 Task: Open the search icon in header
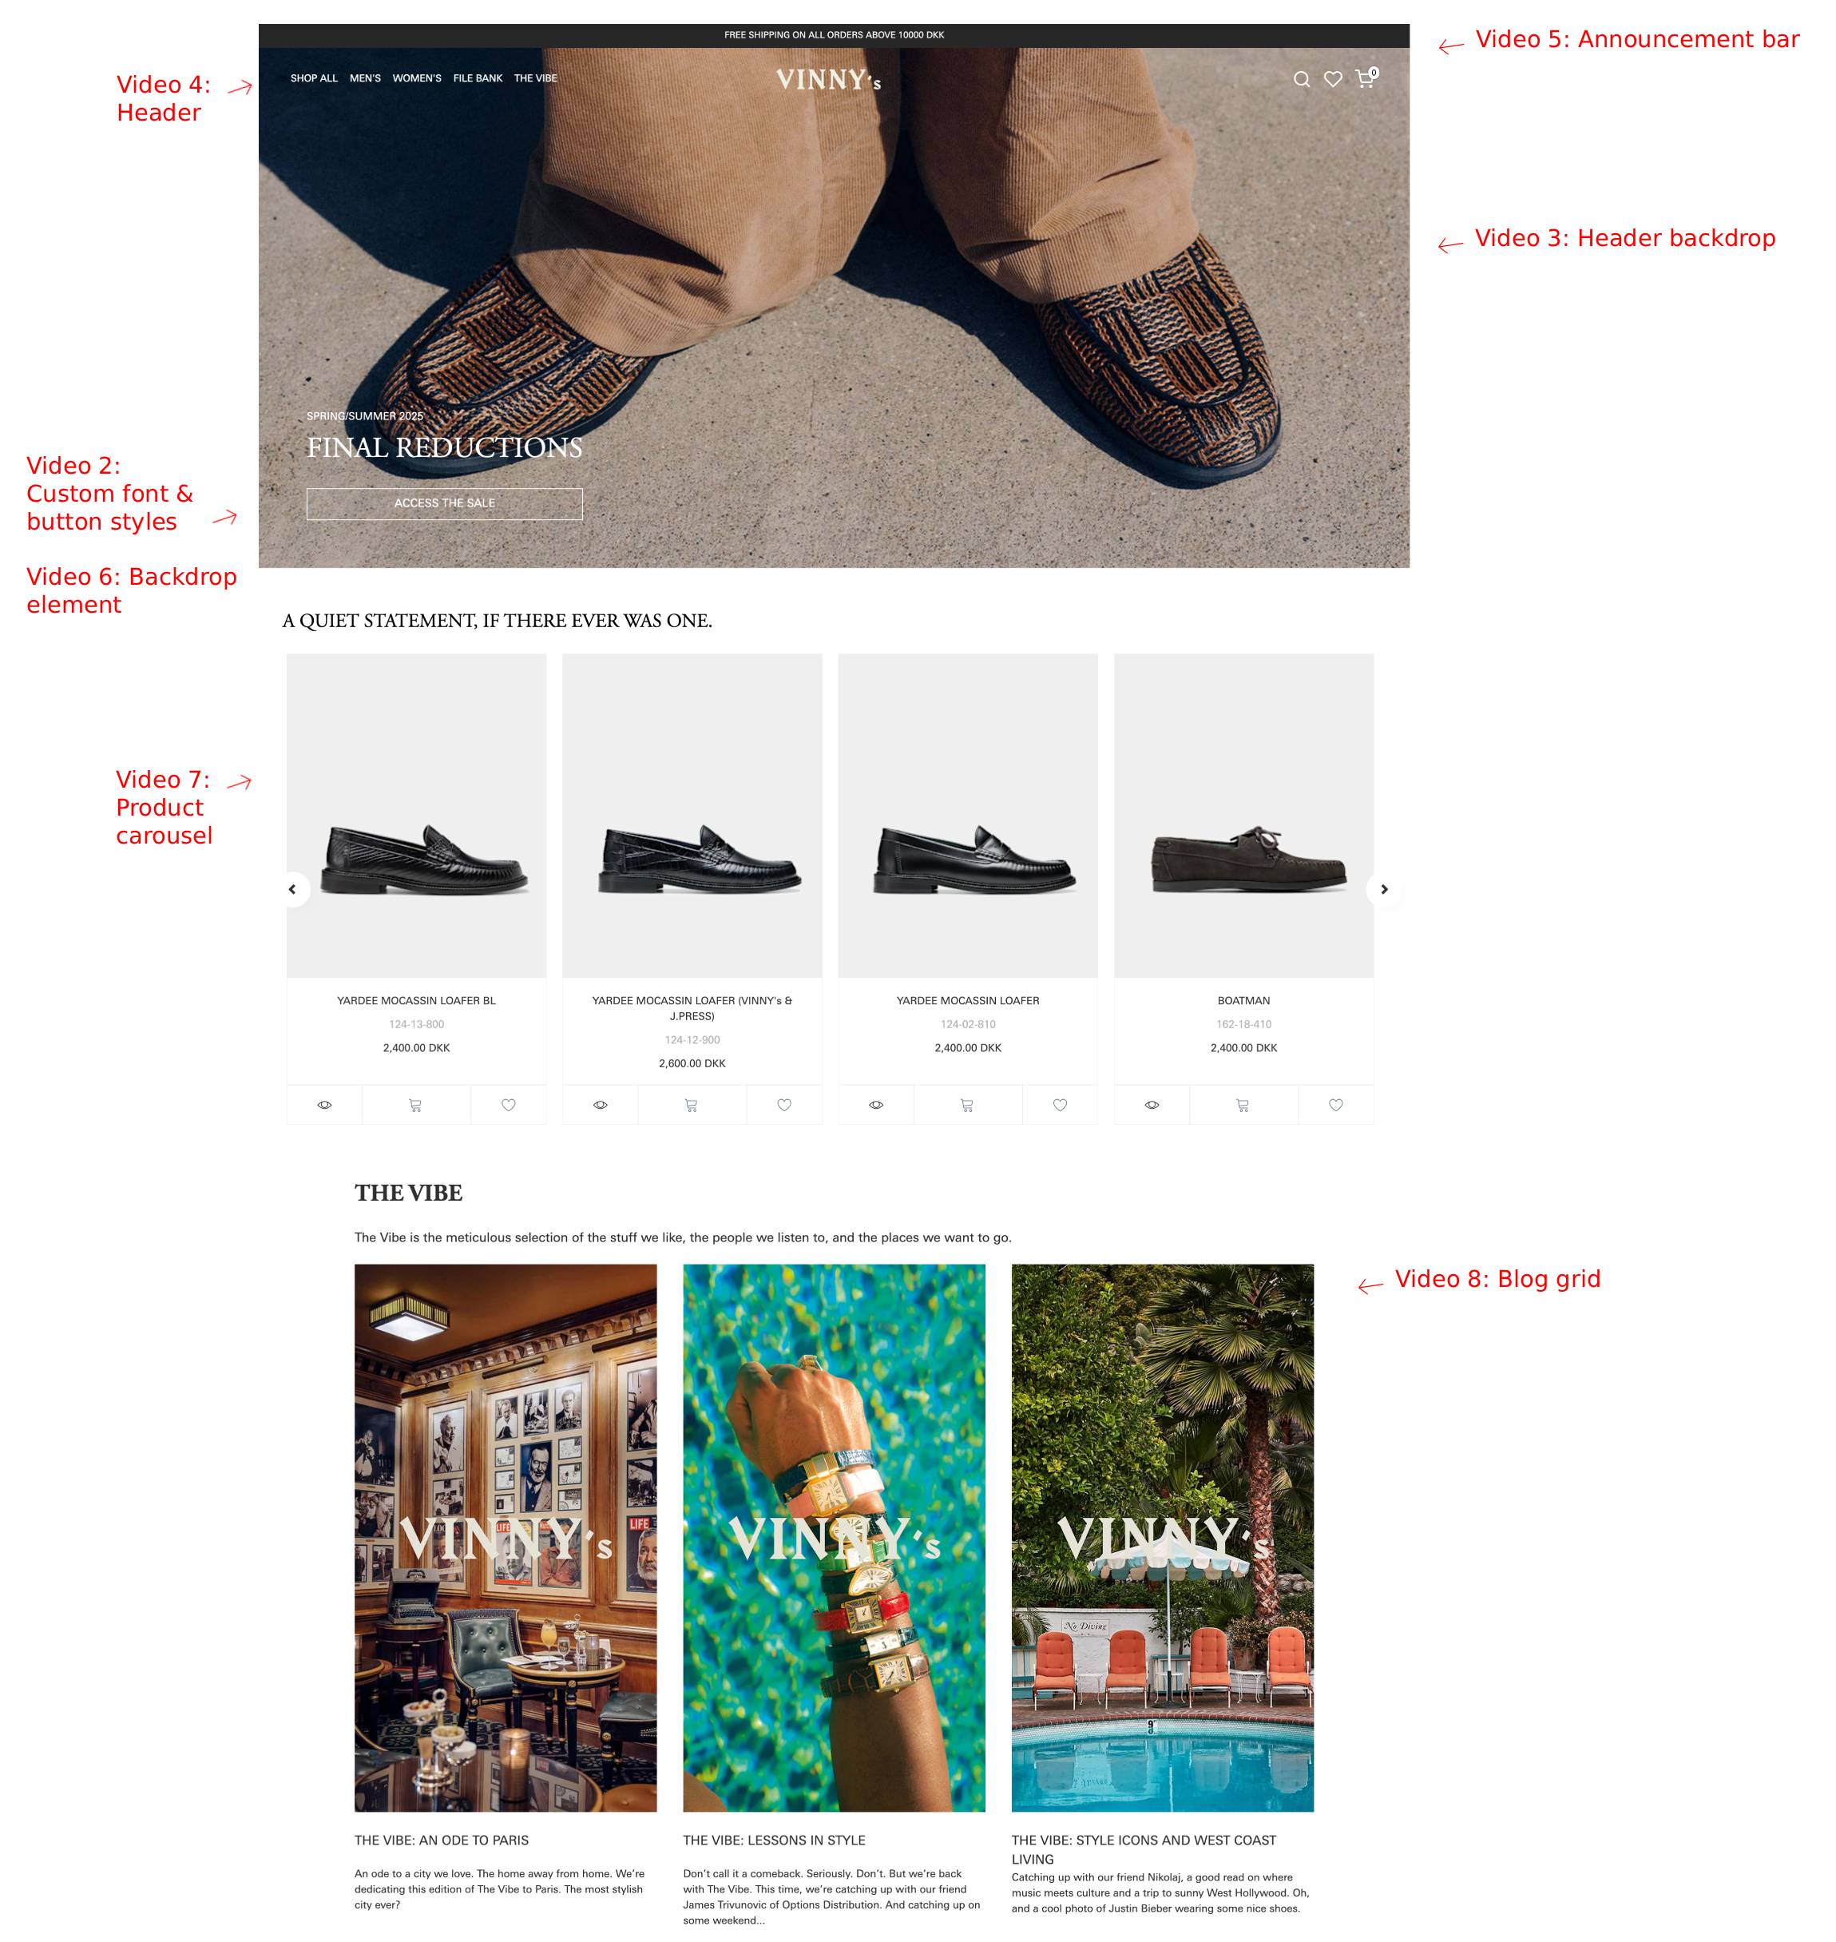[1301, 79]
